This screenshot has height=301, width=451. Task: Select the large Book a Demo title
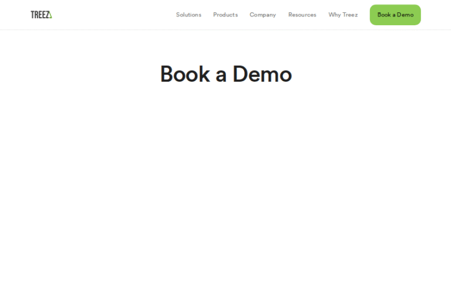click(225, 74)
